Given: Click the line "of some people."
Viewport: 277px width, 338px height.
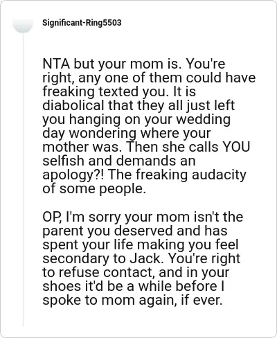Looking at the screenshot, I should point(94,189).
